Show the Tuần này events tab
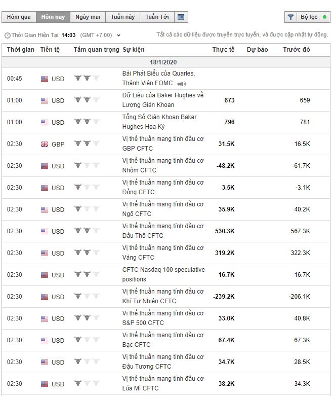This screenshot has width=333, height=396. click(x=122, y=17)
